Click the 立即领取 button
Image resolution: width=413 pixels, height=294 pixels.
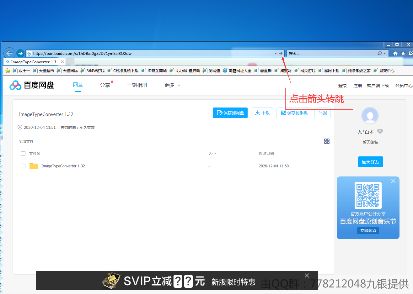(368, 231)
